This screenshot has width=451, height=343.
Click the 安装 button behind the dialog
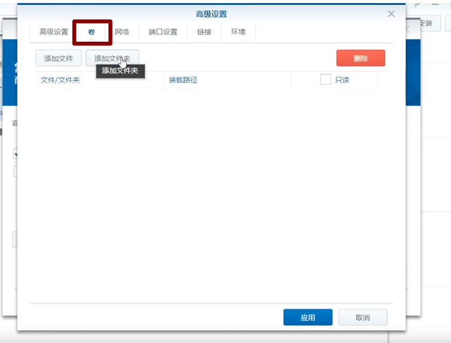point(426,24)
